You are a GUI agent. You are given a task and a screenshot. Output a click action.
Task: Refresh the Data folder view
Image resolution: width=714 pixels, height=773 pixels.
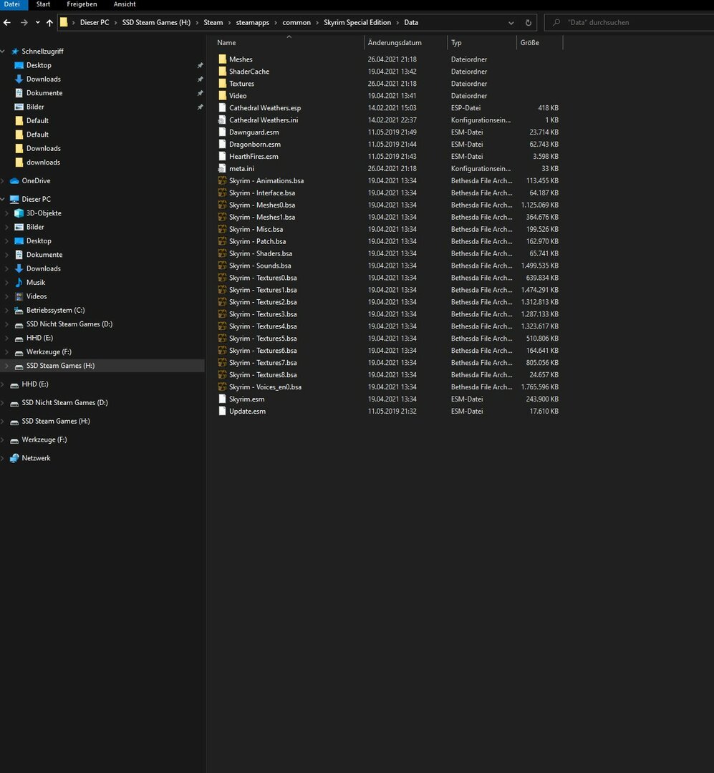click(x=528, y=23)
